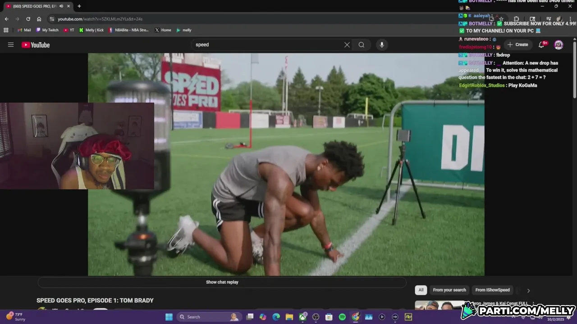Viewport: 577px width, 324px height.
Task: Open the Melly | Kick bookmark
Action: click(91, 30)
